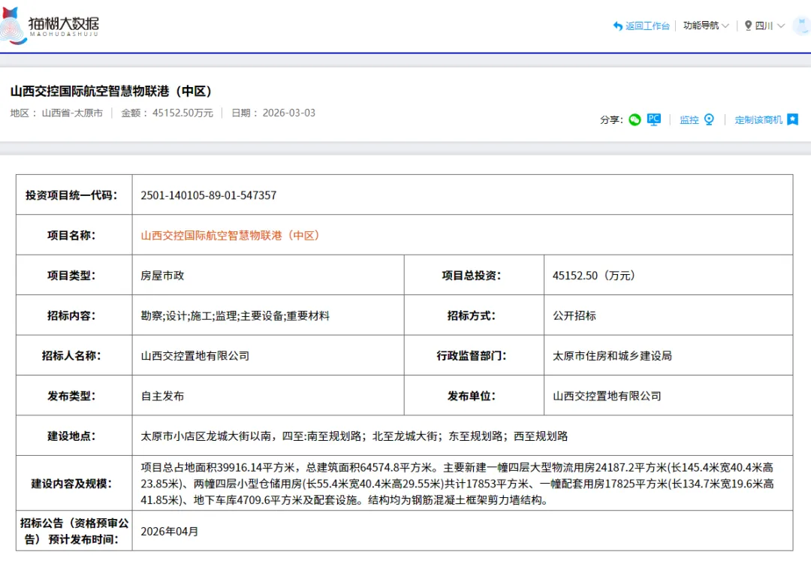
Task: Click the 分享 label
Action: click(611, 120)
